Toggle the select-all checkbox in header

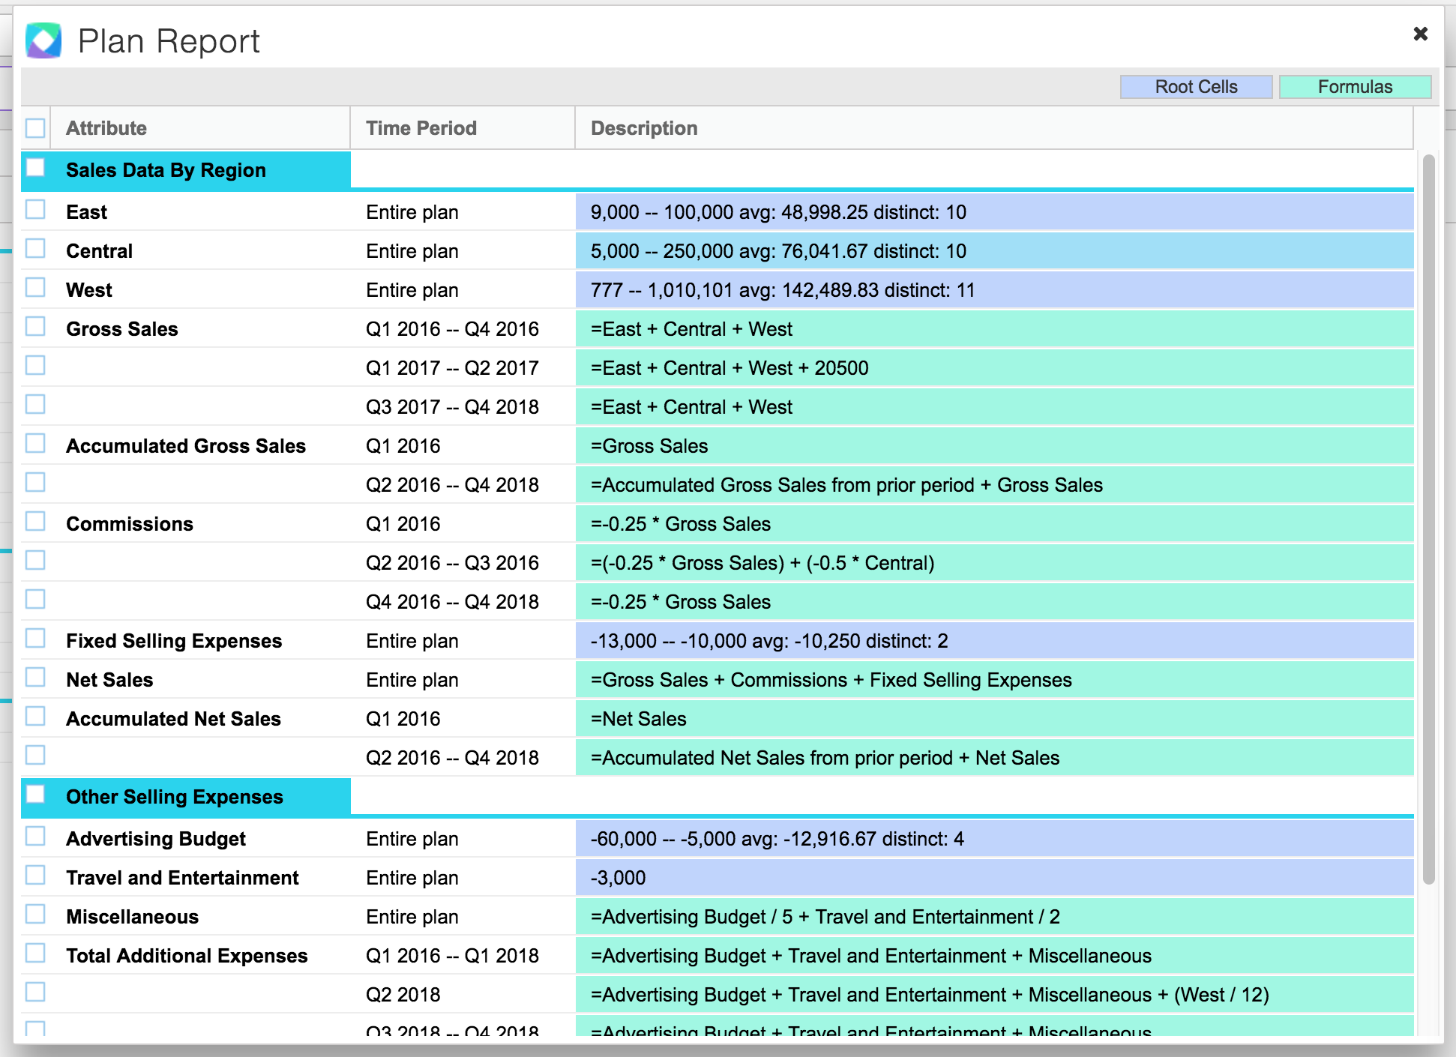pos(35,128)
